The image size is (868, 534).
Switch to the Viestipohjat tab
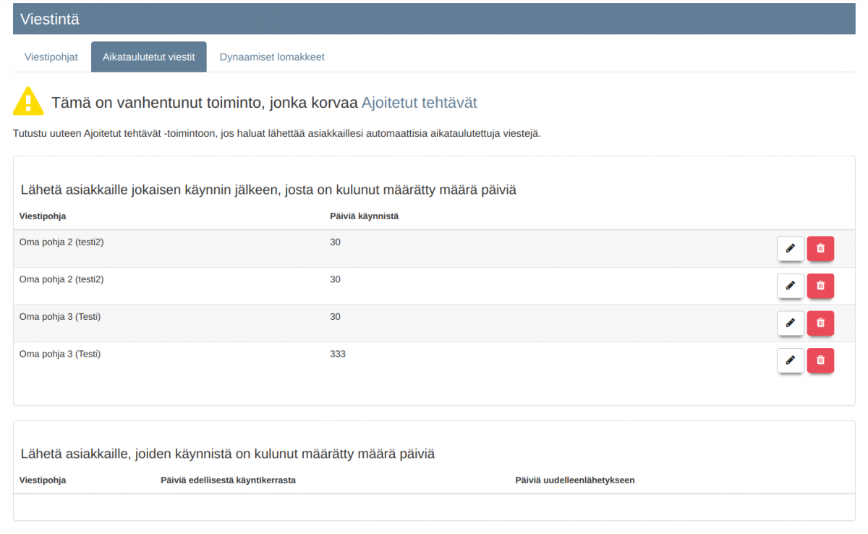pos(51,56)
